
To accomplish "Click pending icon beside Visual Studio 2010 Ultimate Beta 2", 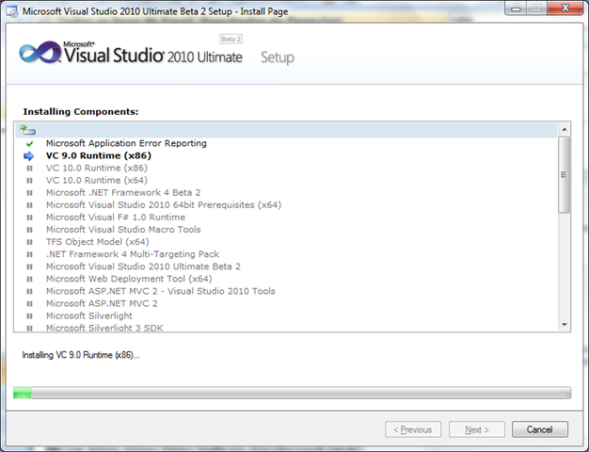I will tap(30, 266).
